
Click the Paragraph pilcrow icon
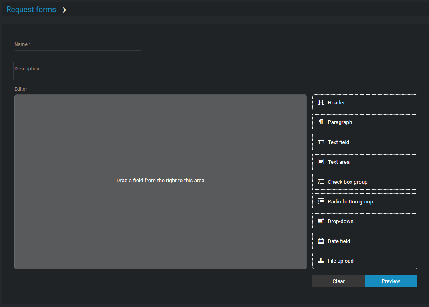(321, 122)
